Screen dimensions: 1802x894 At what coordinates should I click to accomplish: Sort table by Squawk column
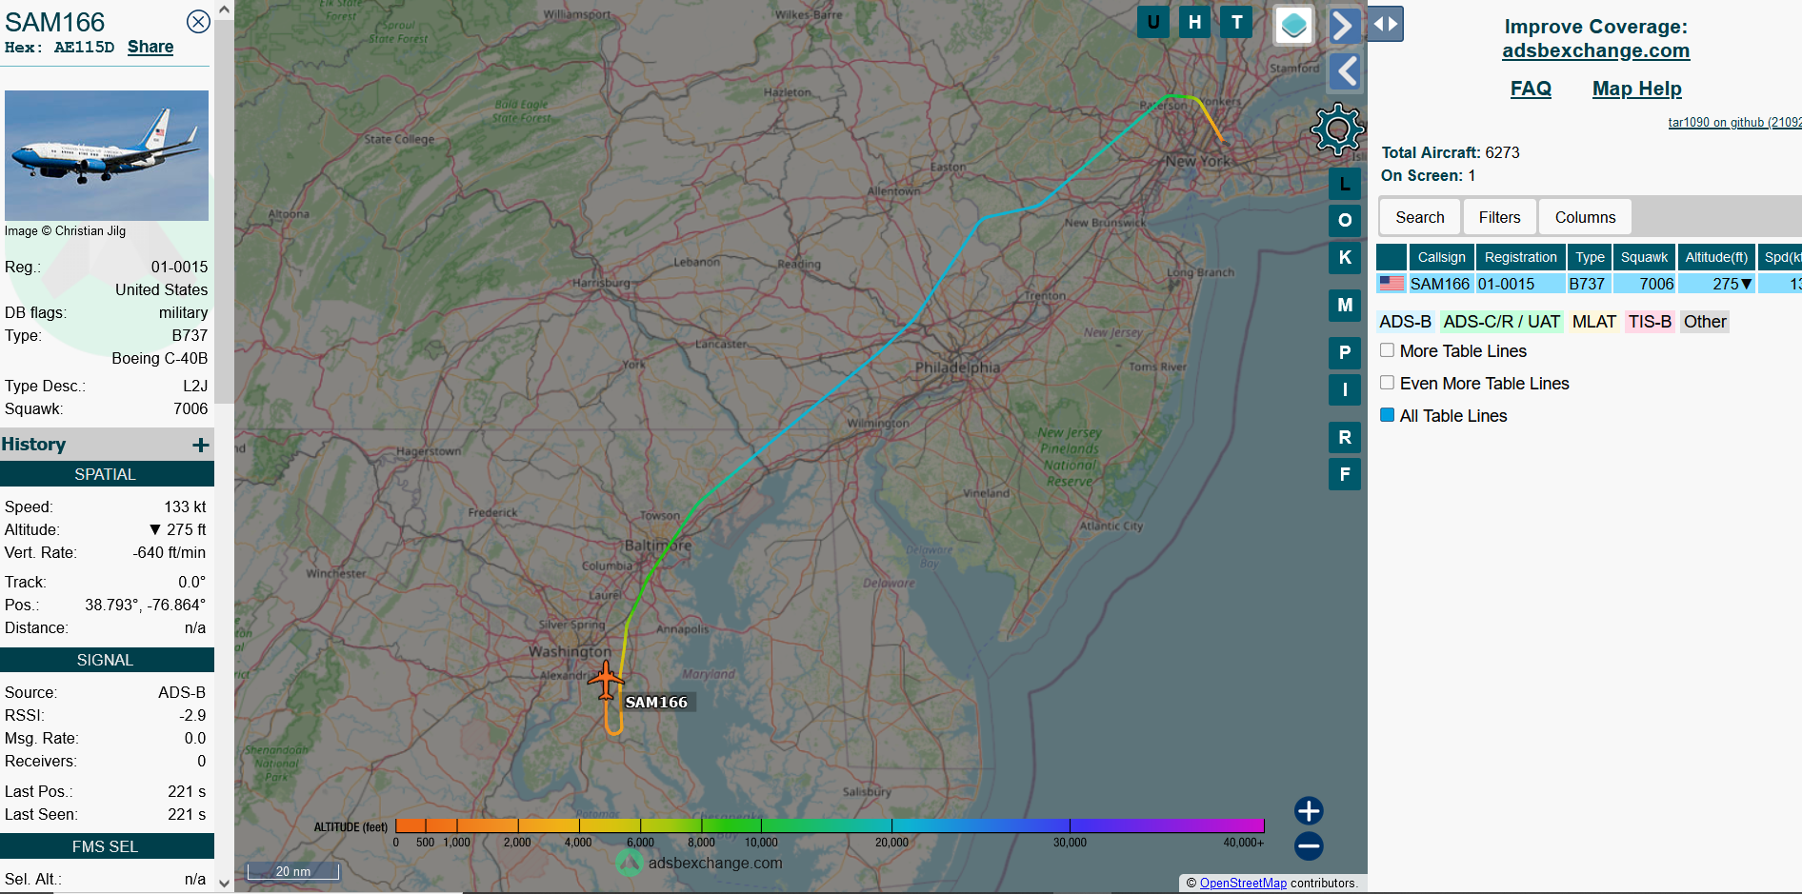[x=1644, y=257]
